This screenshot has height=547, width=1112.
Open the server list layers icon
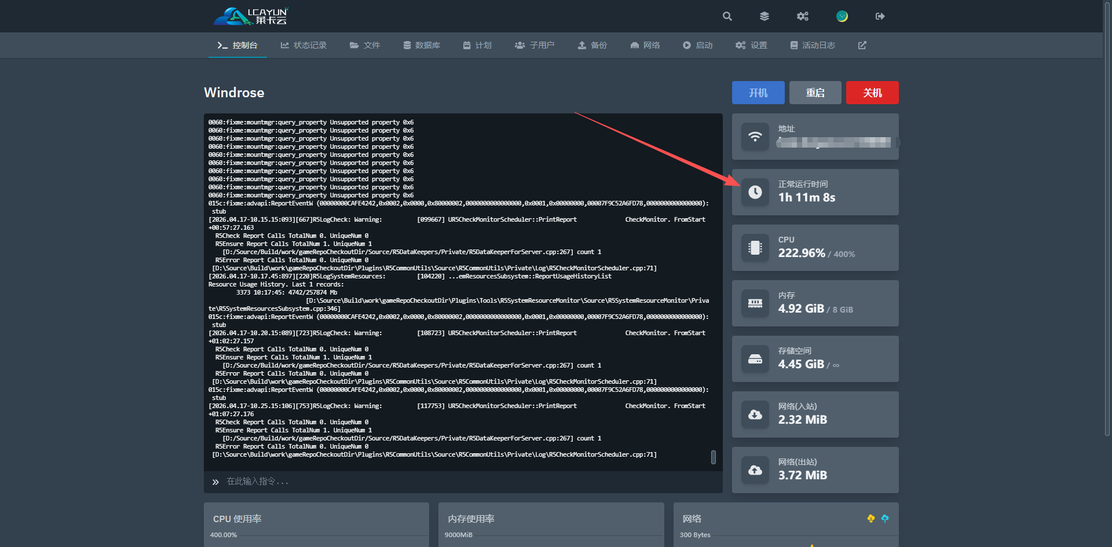(x=765, y=16)
